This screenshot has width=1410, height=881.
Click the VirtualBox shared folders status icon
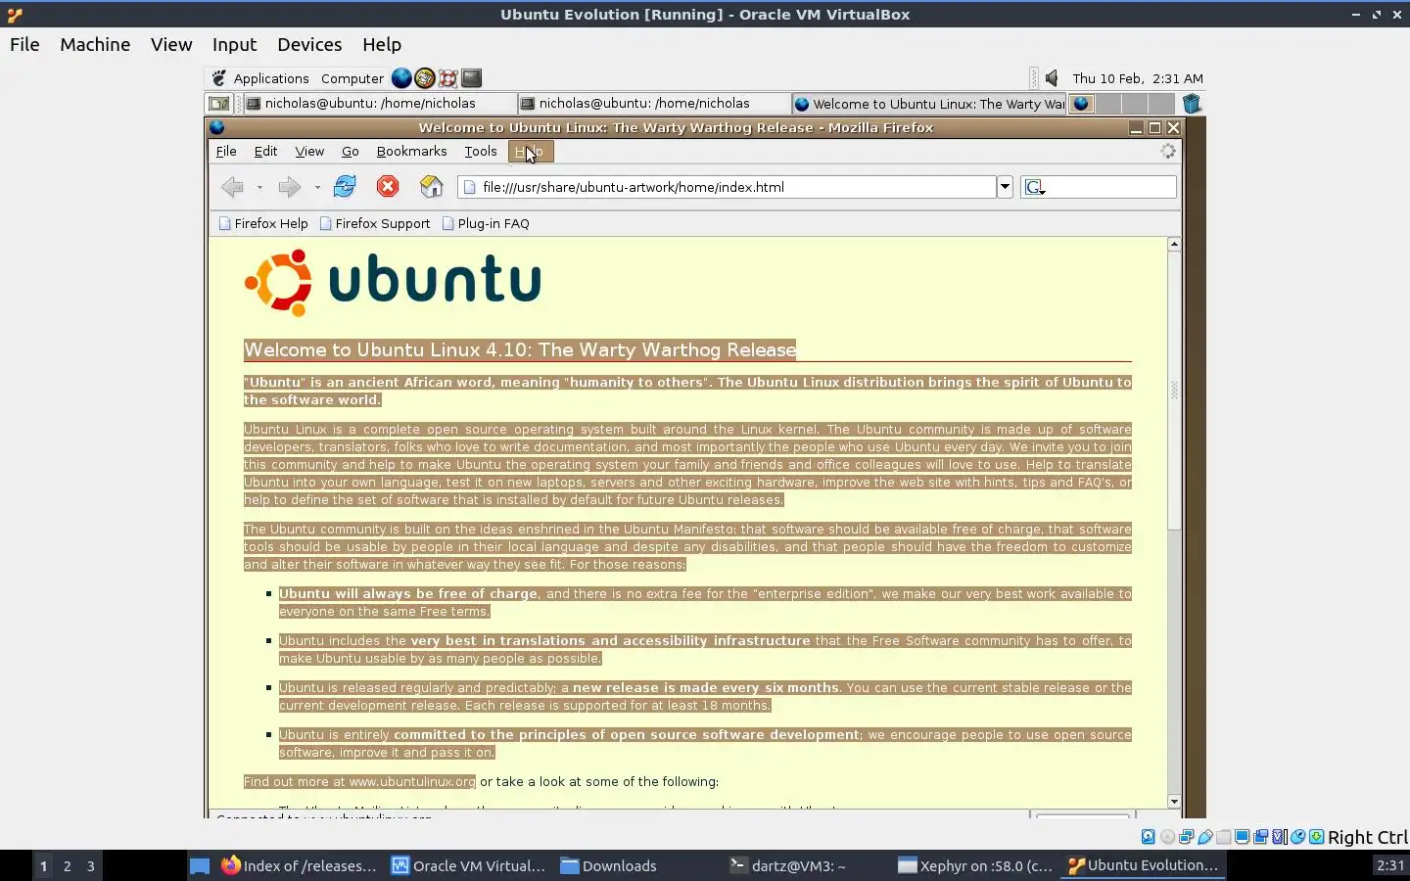point(1224,837)
